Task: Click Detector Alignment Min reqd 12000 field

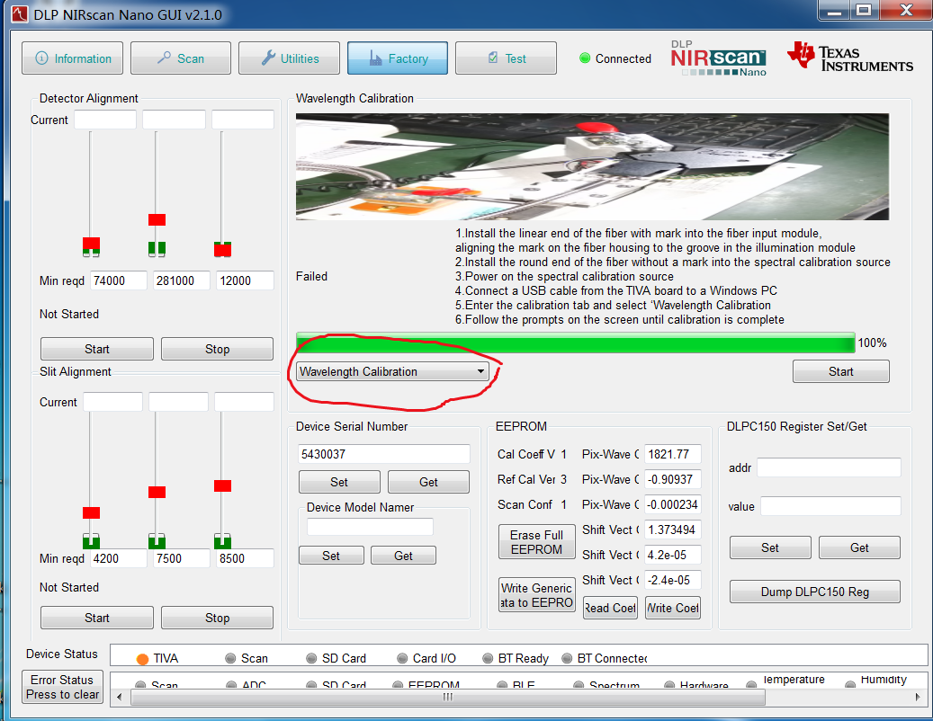Action: coord(245,280)
